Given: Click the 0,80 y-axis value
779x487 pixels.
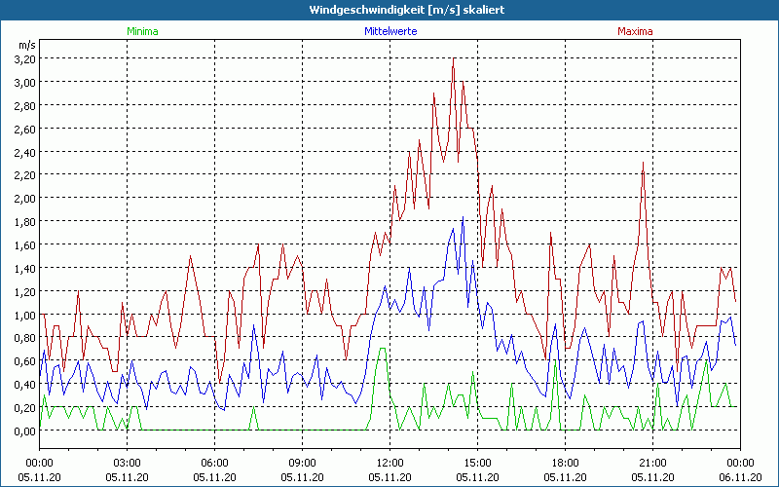Looking at the screenshot, I should point(25,338).
